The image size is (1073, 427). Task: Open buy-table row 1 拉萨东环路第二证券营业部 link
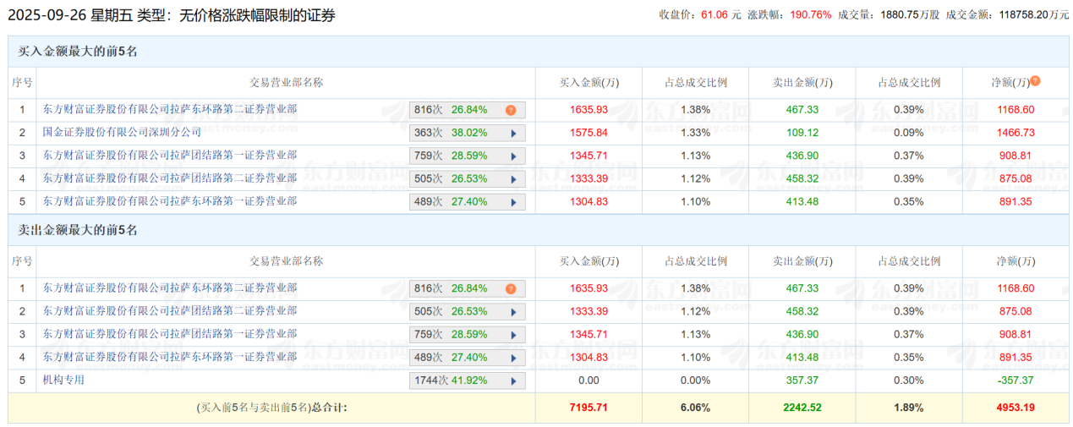(x=170, y=109)
